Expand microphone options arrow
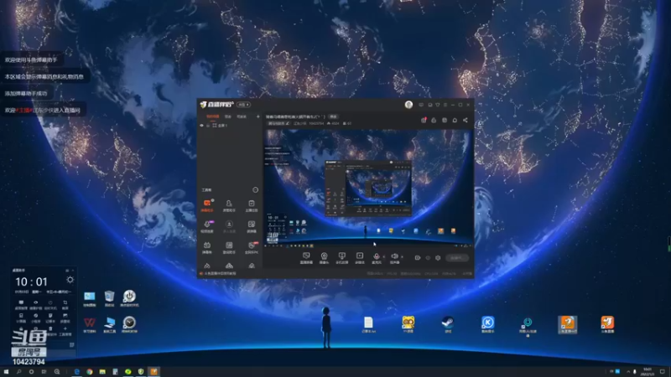This screenshot has height=377, width=671. pos(383,257)
